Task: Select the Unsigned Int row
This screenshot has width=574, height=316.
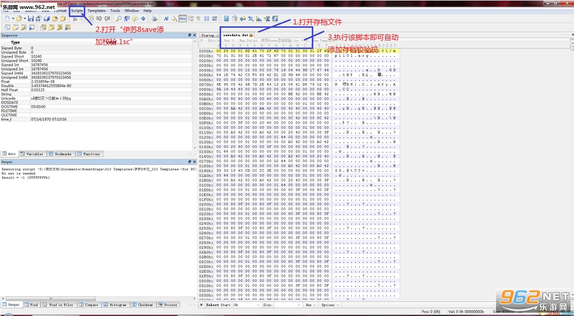Action: 96,69
